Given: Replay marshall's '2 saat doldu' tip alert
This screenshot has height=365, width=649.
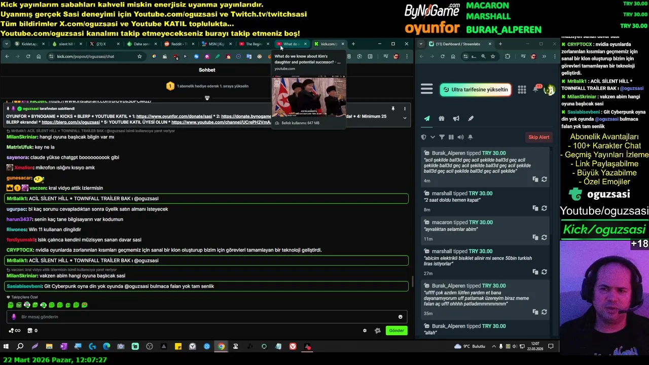Looking at the screenshot, I should [x=544, y=208].
